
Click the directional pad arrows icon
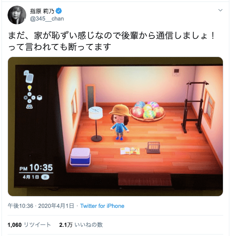30,98
